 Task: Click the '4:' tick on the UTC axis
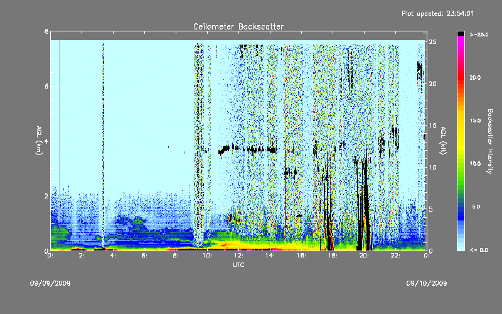113,256
